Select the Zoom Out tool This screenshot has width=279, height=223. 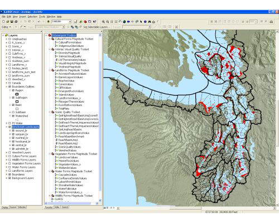pos(107,22)
